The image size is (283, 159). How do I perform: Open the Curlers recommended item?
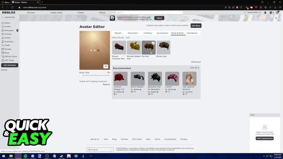pos(172,79)
